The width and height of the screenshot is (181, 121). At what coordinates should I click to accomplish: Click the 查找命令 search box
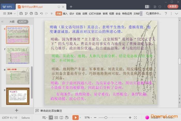click(x=154, y=14)
